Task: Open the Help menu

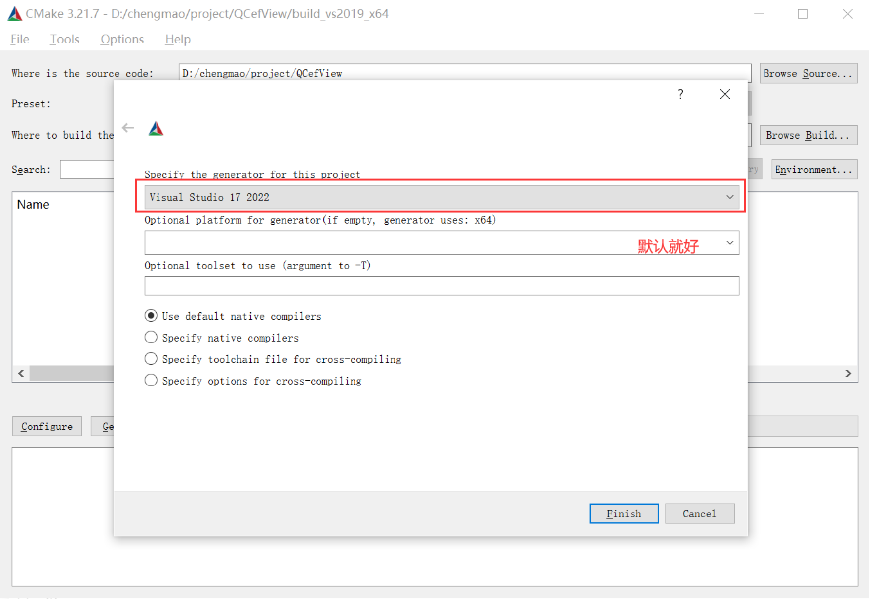Action: [x=178, y=39]
